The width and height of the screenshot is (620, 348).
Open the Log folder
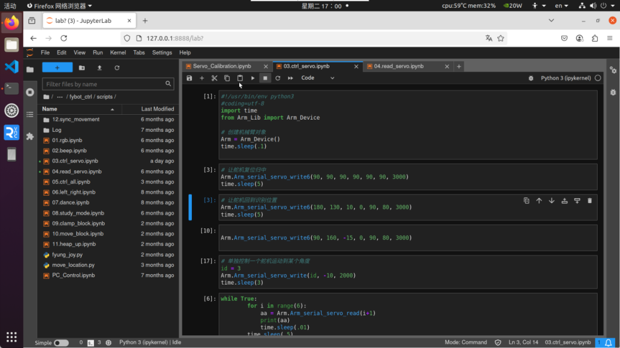coord(56,130)
